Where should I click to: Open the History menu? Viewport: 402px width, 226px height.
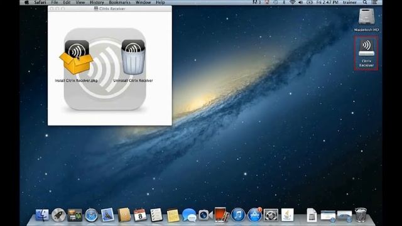coord(97,3)
